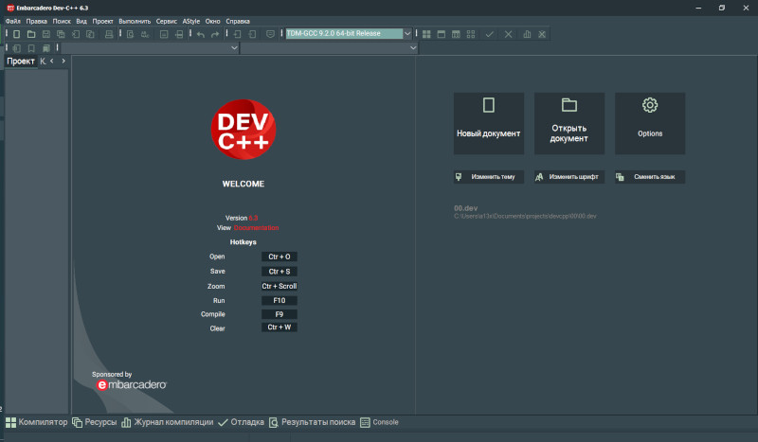Click the Stop execution X icon
The height and width of the screenshot is (442, 758).
point(508,34)
